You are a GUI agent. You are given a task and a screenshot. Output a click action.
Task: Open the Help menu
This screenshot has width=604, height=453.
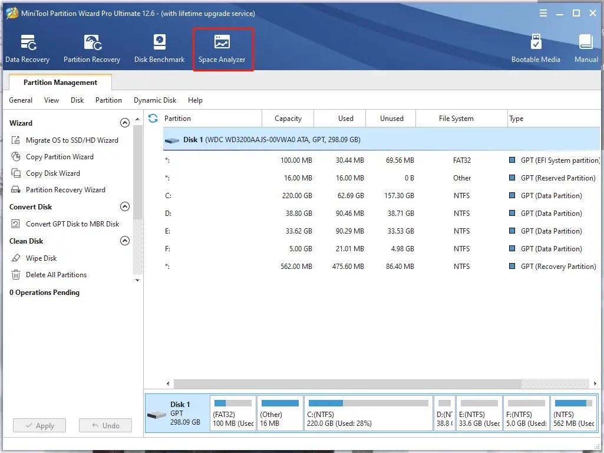[x=195, y=100]
